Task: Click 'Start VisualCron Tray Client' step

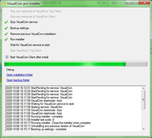Action: pyautogui.click(x=26, y=50)
